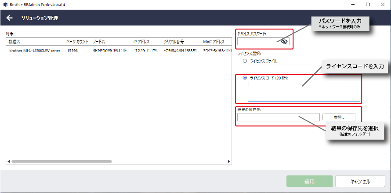Sort by 機種名 column header

tap(16, 42)
